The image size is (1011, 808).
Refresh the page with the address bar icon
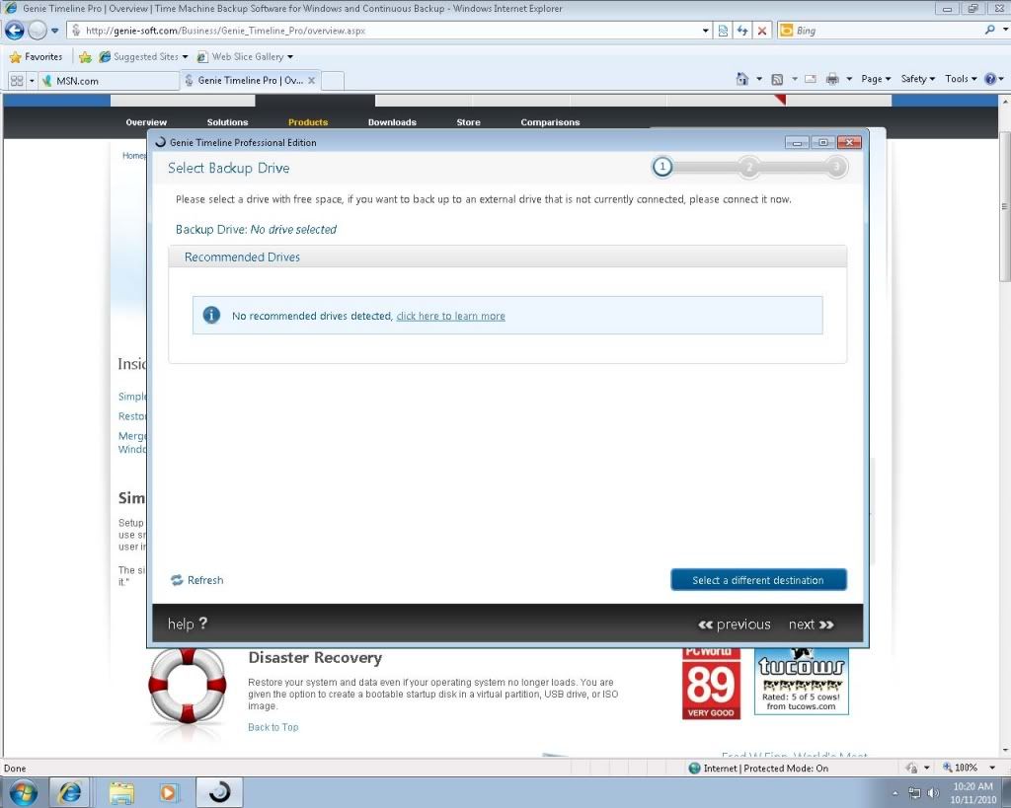742,31
